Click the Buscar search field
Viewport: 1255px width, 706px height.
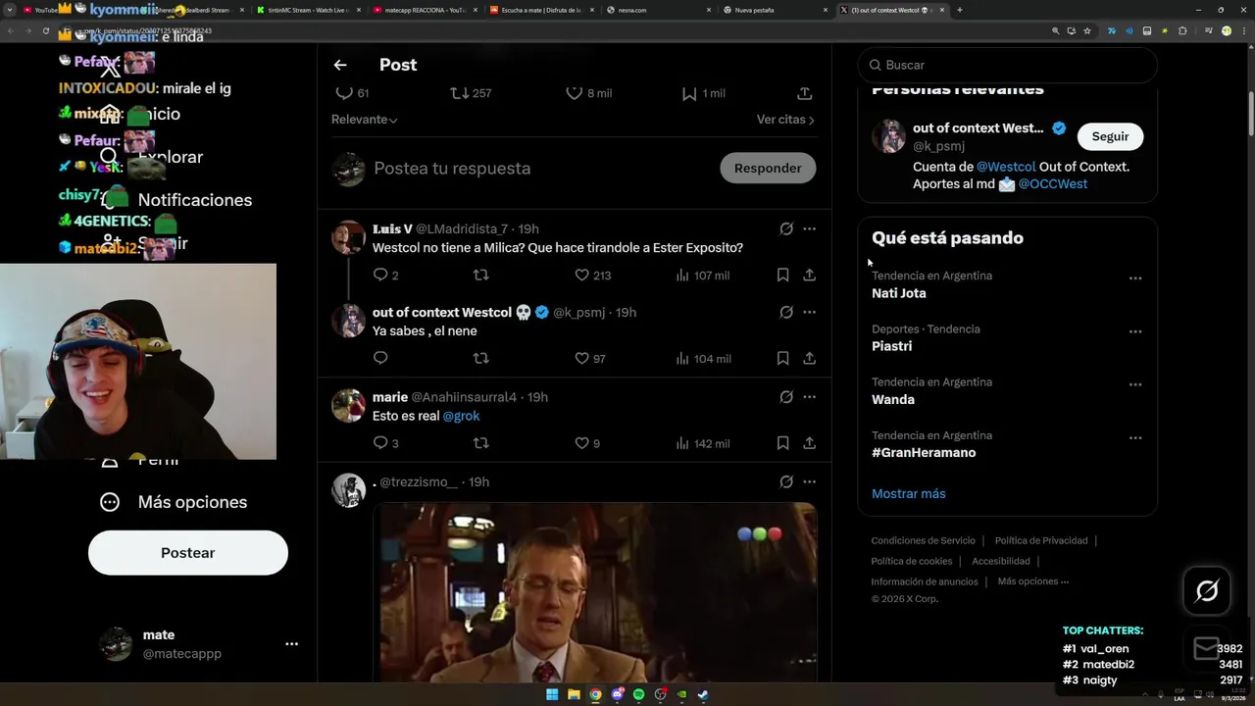point(1007,65)
